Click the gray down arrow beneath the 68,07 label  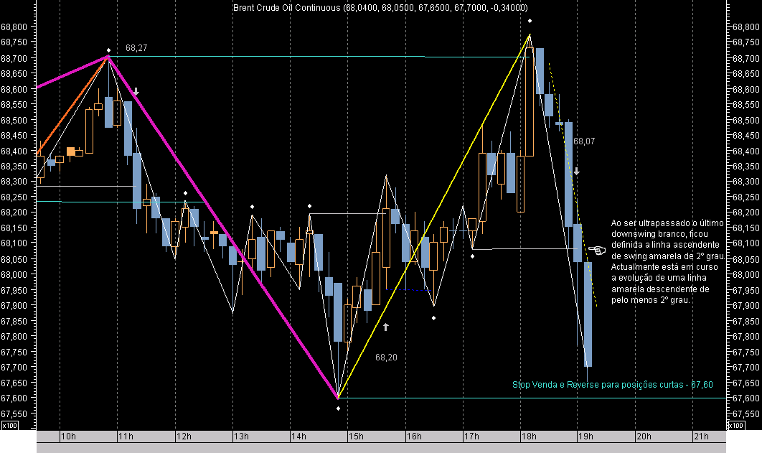click(x=578, y=172)
